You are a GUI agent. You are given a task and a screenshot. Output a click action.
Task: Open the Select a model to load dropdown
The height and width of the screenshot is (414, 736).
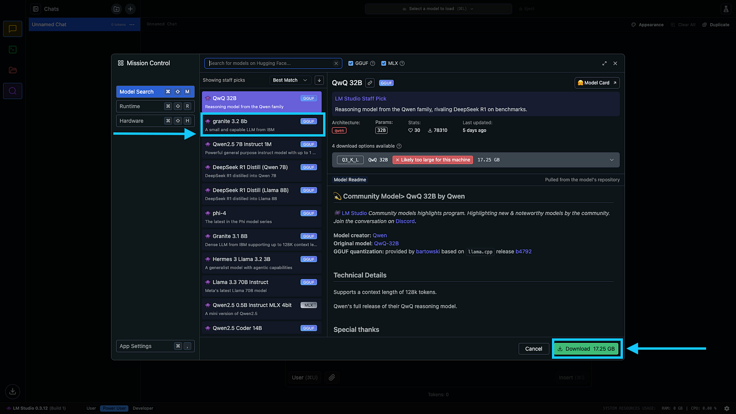pyautogui.click(x=438, y=9)
